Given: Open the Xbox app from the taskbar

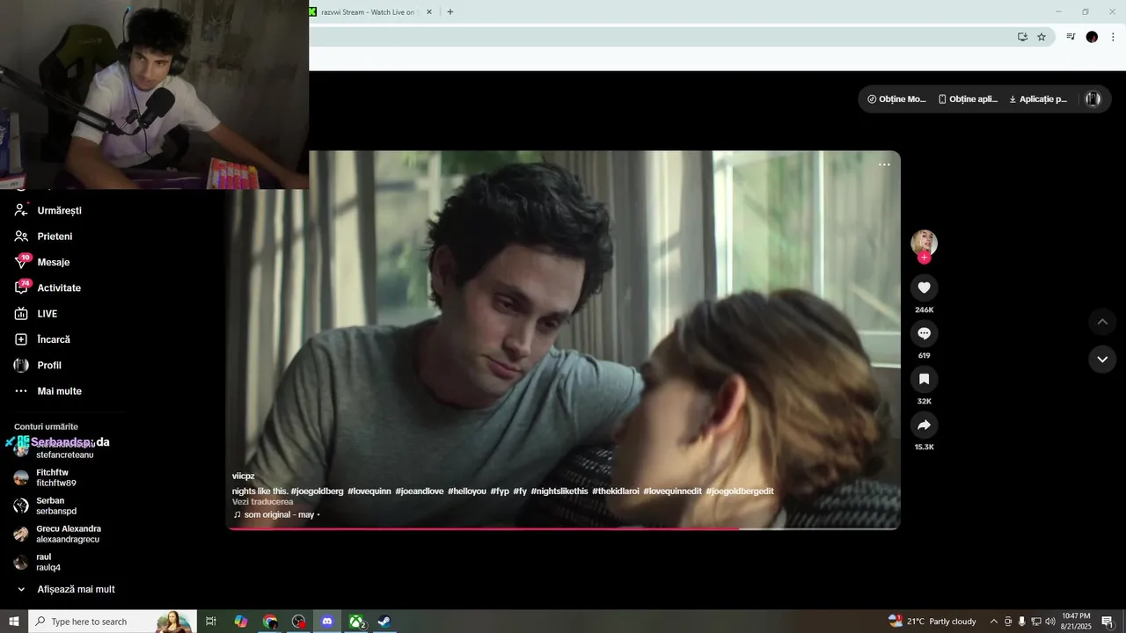Looking at the screenshot, I should (x=356, y=622).
